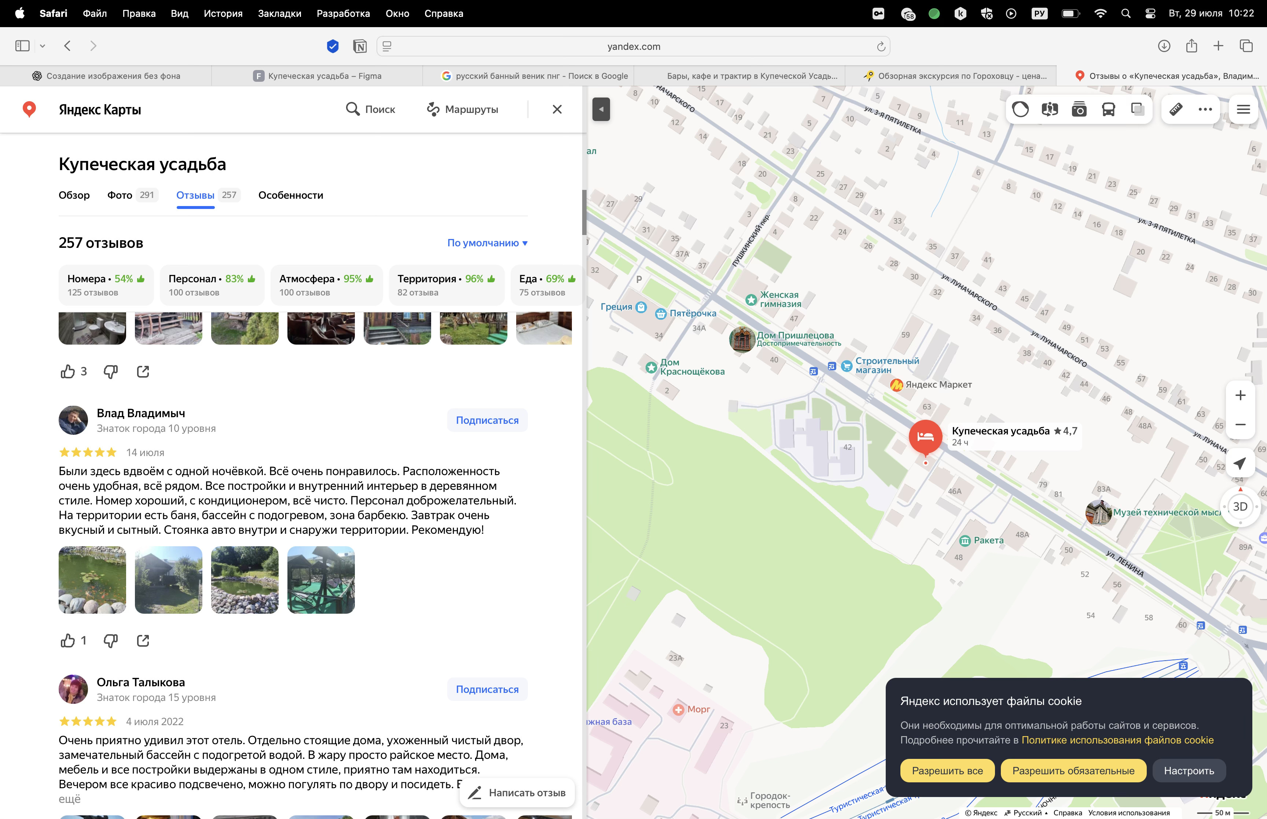
Task: Click share icon under Влад Владимыч's review
Action: 143,640
